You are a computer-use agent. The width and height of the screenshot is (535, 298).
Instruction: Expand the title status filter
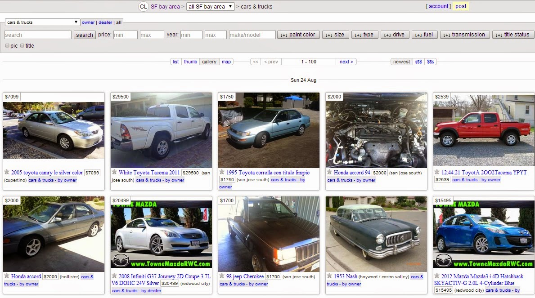[x=513, y=35]
